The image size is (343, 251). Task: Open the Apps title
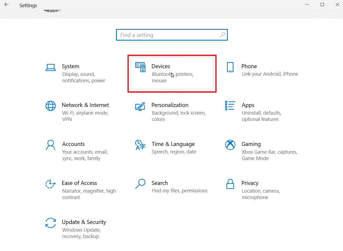point(248,105)
